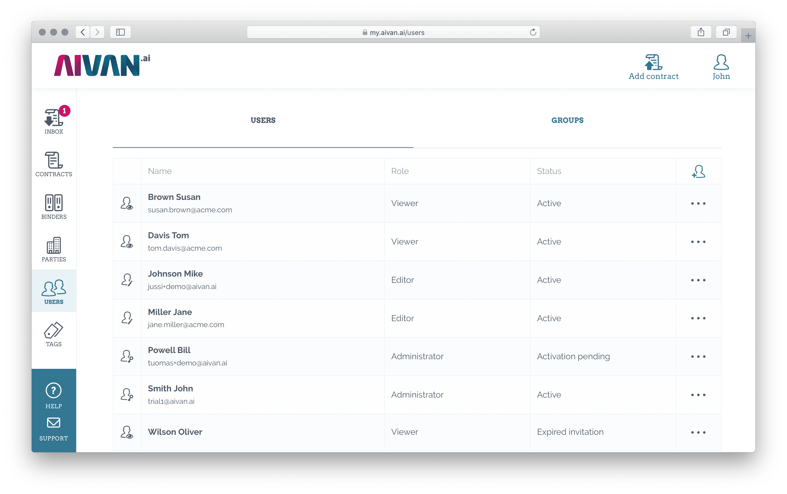Select the Users tab
The height and width of the screenshot is (494, 787).
(263, 120)
